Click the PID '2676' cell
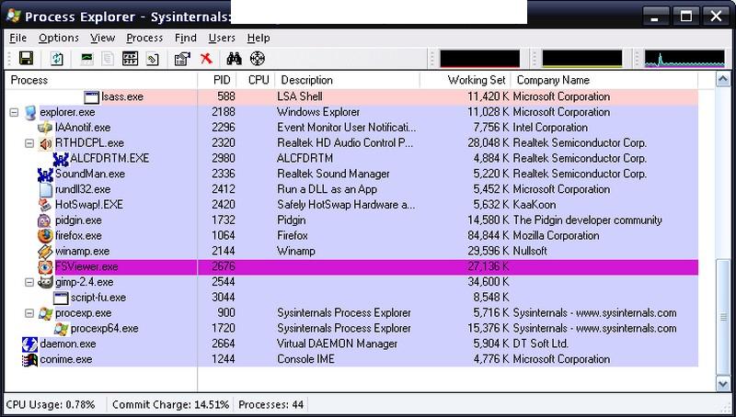Screen dimensions: 736x417 click(x=224, y=267)
